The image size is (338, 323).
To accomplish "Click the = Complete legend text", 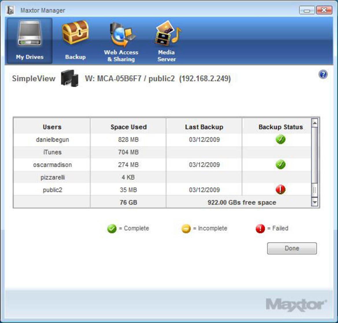I will 134,228.
